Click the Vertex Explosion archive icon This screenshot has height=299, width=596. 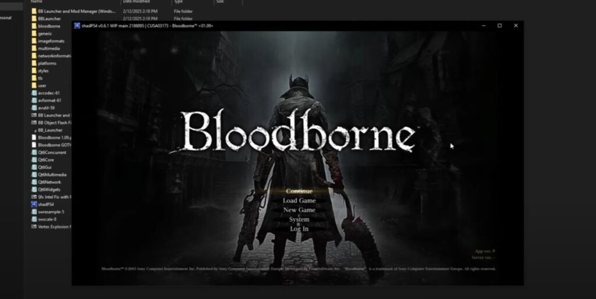coord(34,226)
